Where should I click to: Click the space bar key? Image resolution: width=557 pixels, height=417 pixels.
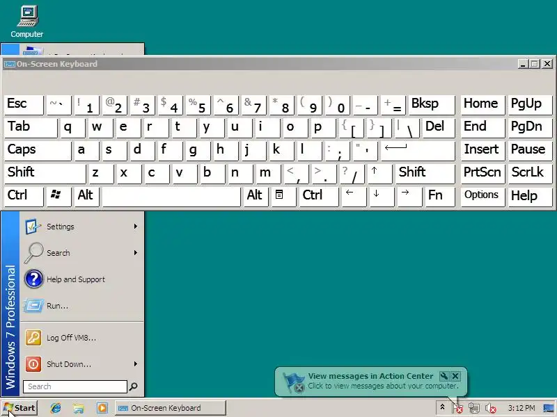[x=171, y=196]
